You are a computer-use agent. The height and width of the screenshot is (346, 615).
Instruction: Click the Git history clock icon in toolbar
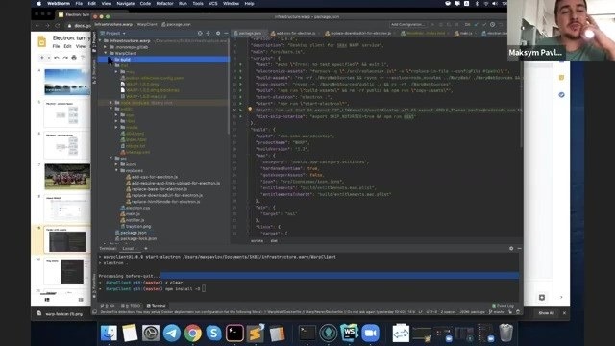coord(493,24)
